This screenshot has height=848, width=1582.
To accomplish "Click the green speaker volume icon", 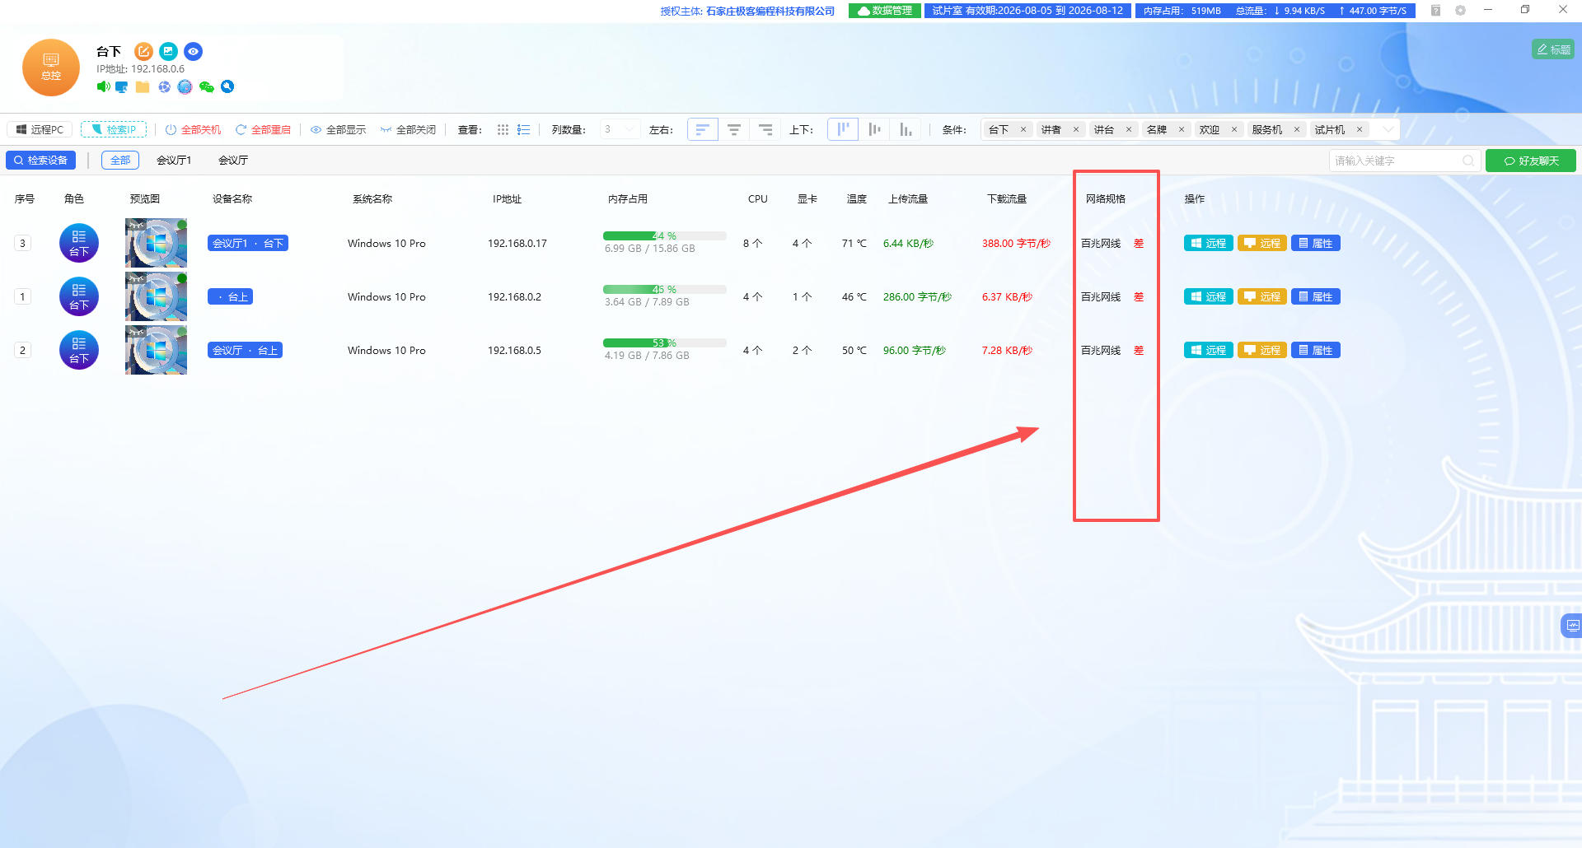I will 103,86.
